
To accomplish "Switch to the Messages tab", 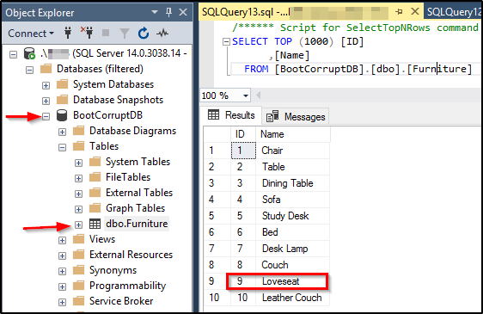I will click(296, 117).
